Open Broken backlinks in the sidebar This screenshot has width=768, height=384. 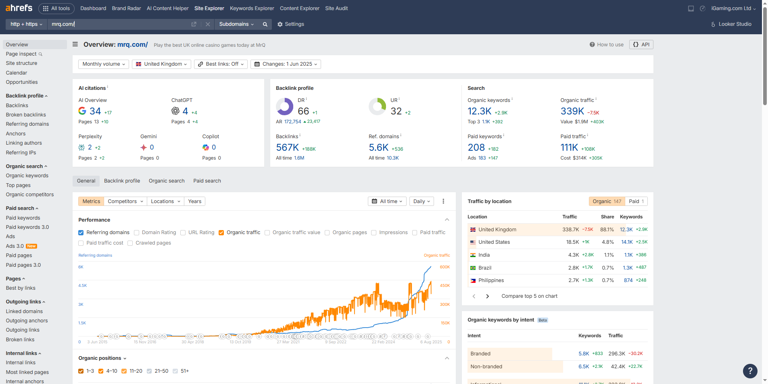pos(26,115)
